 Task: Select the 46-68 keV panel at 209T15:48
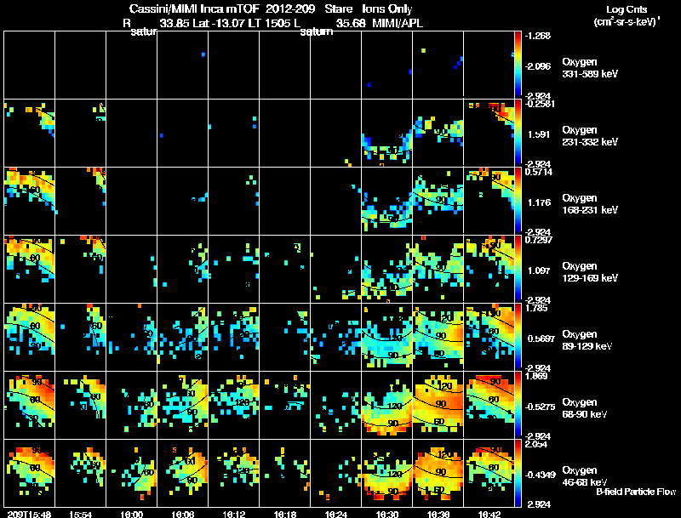[x=29, y=473]
